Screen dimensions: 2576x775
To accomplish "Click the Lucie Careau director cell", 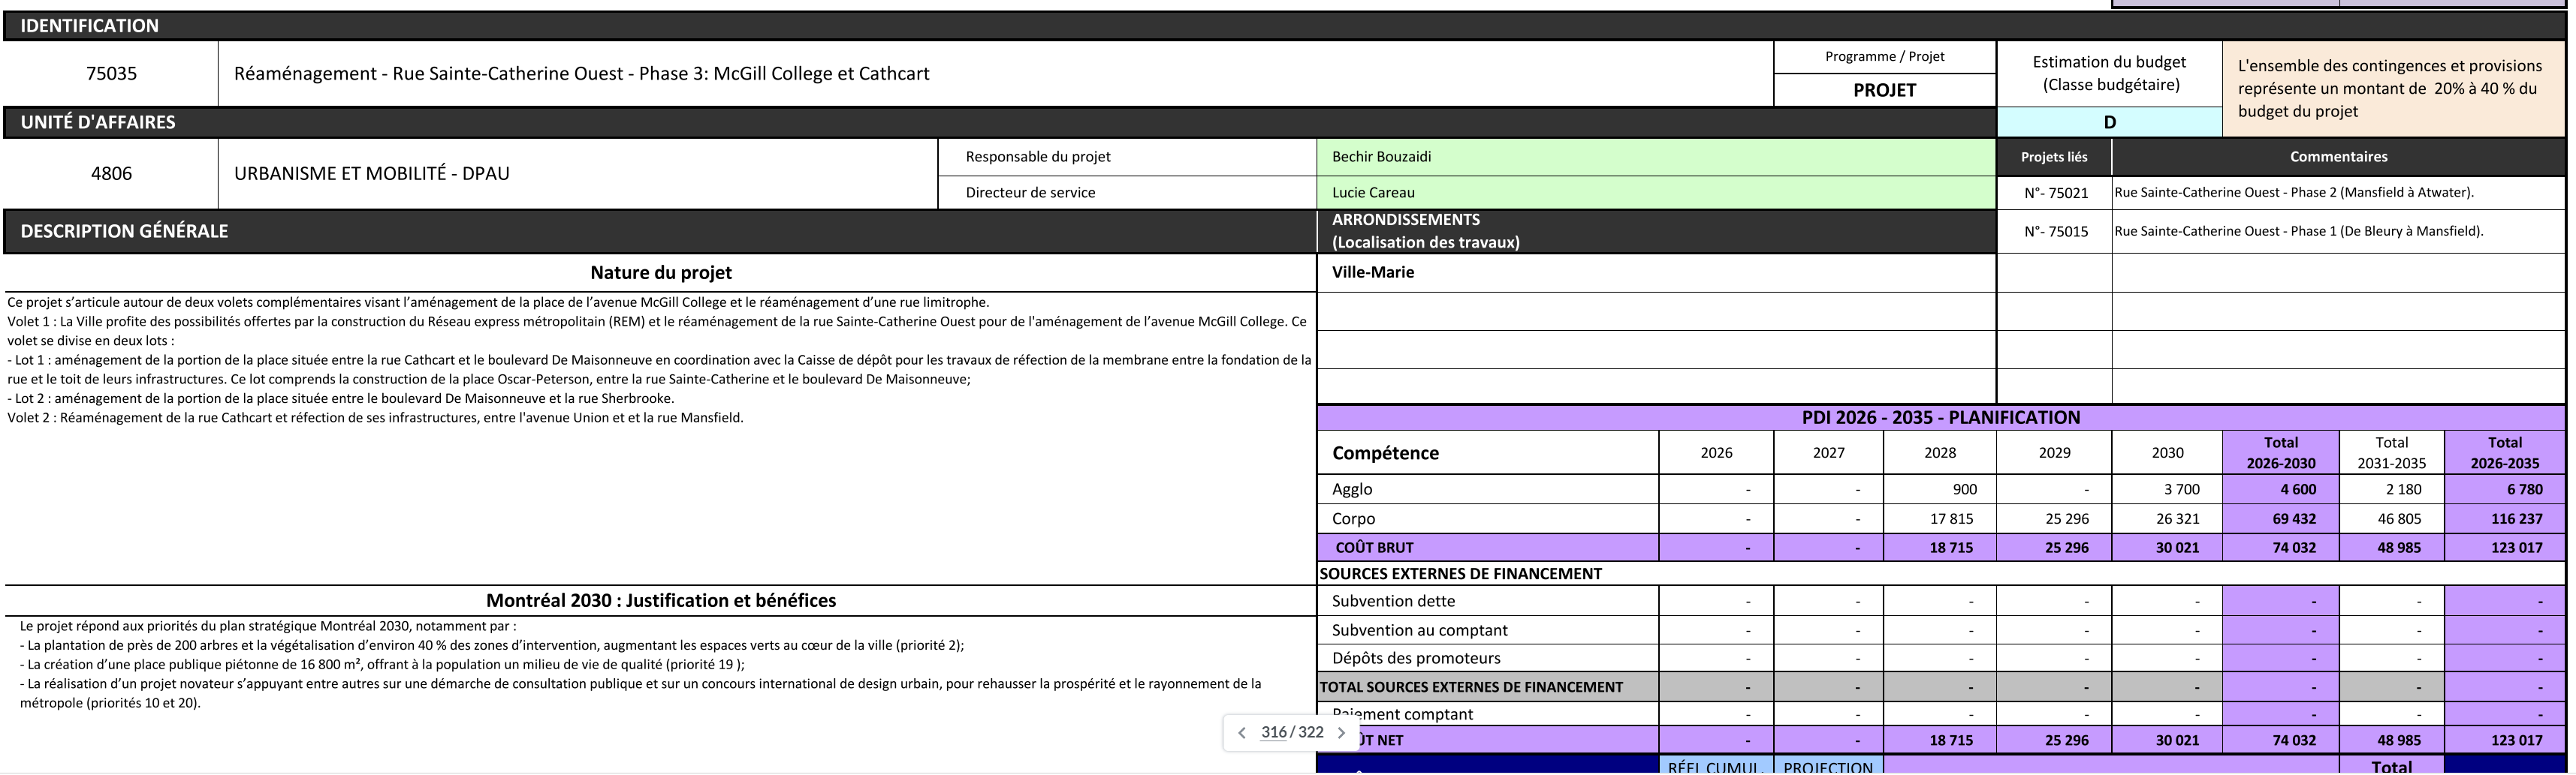I will 1655,193.
